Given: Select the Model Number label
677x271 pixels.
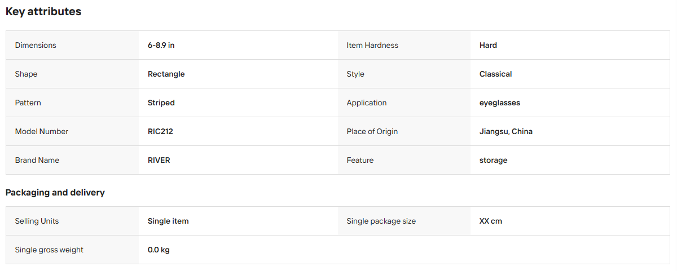Looking at the screenshot, I should click(x=42, y=131).
